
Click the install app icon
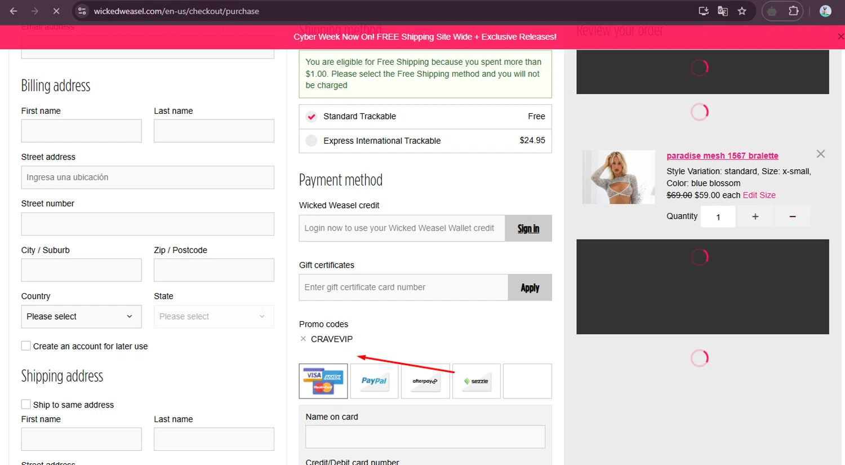pos(704,11)
